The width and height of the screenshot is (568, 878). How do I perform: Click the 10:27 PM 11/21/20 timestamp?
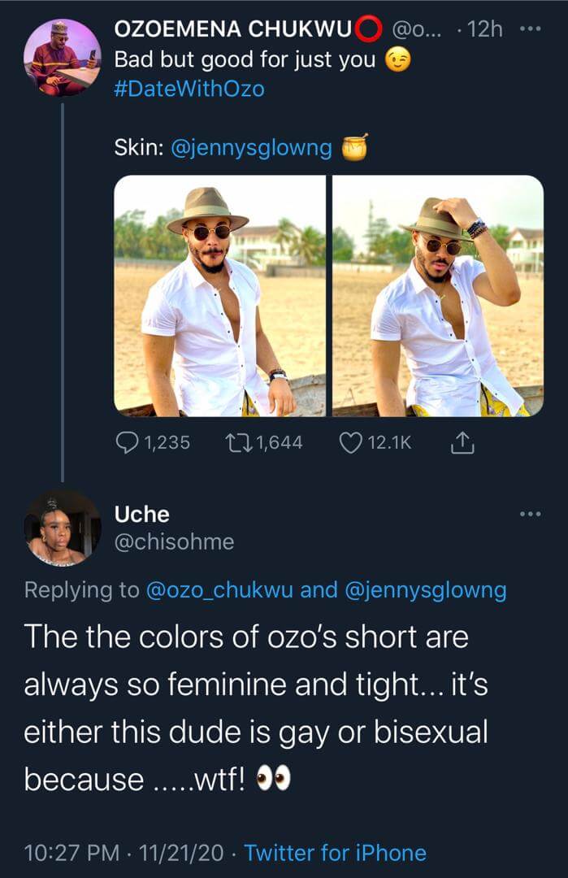click(124, 853)
